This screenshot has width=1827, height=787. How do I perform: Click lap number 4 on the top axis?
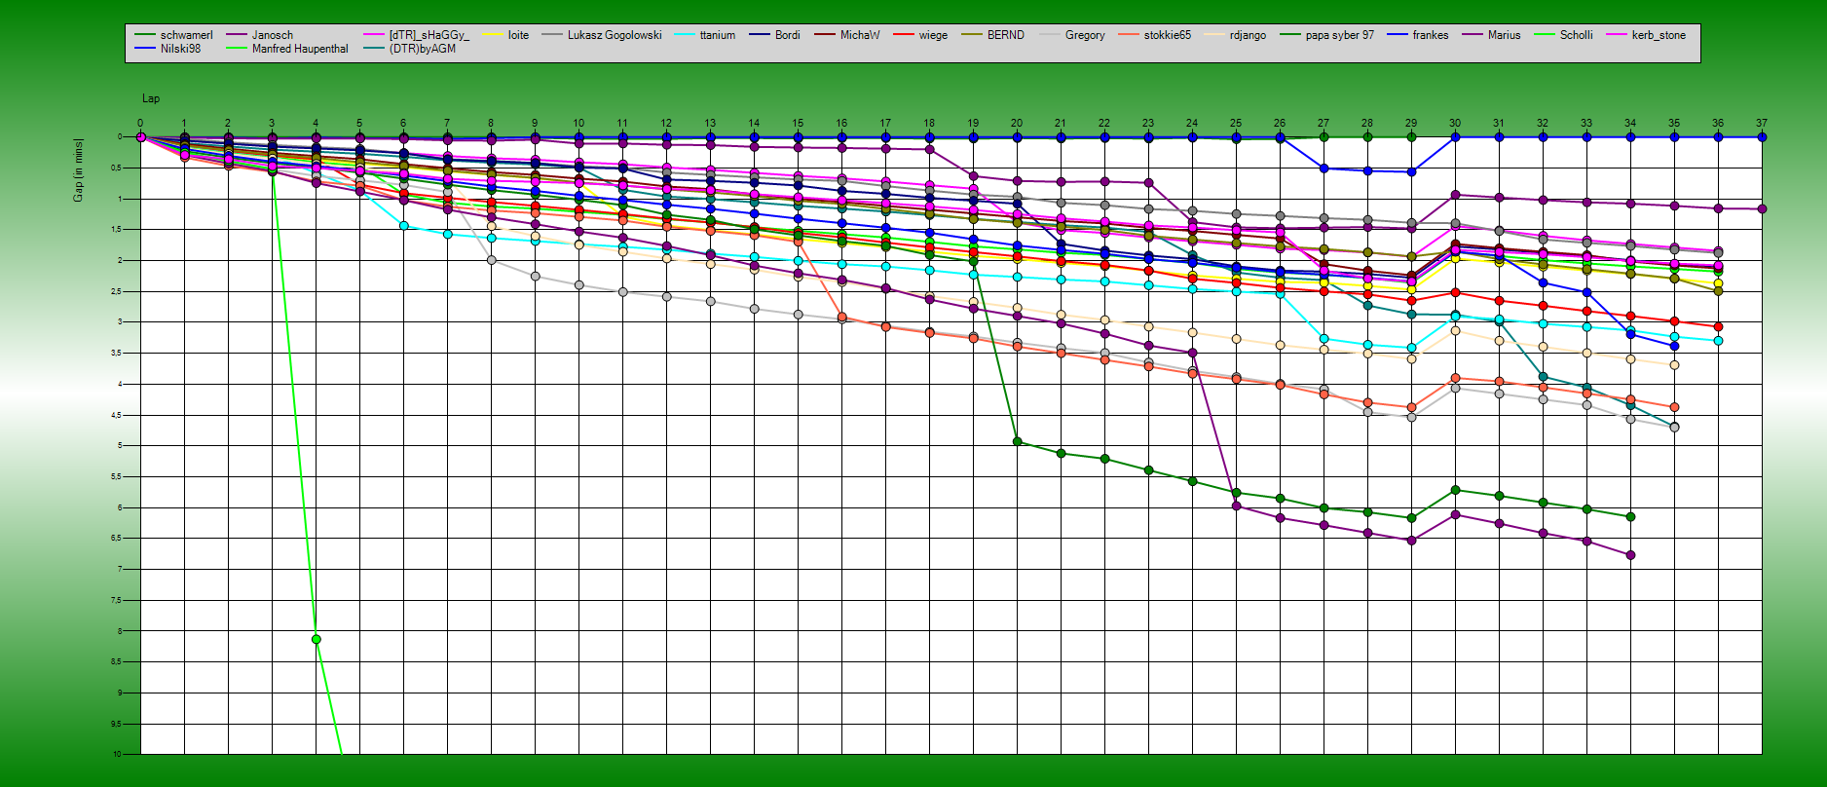(316, 124)
